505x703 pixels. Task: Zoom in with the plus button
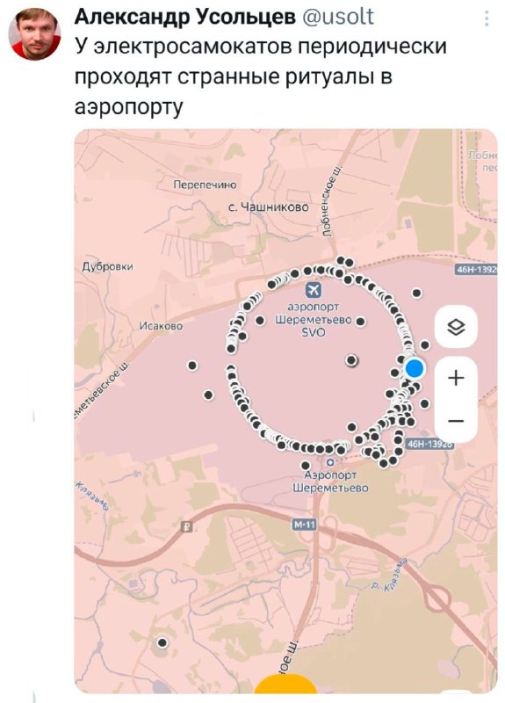tap(456, 378)
